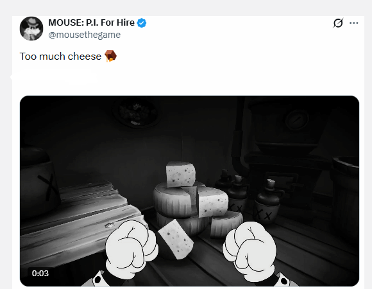Click the right white gloved fist in video

[x=250, y=250]
